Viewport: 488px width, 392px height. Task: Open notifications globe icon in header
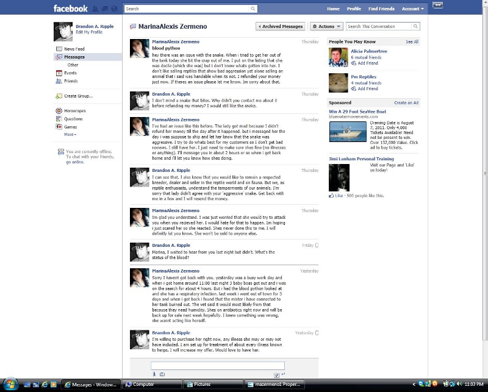tap(115, 9)
